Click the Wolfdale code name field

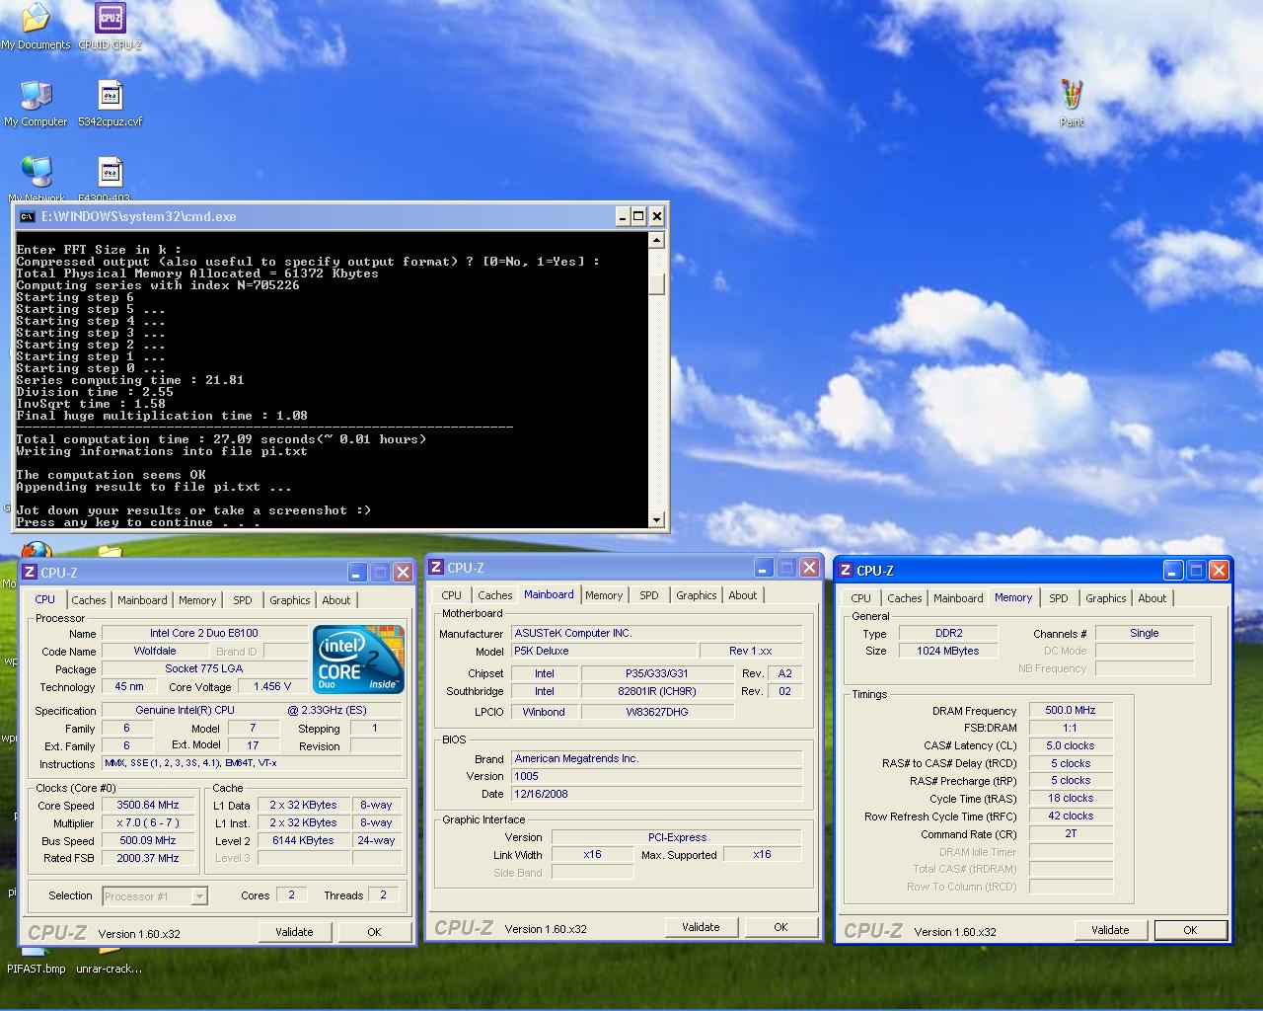[x=155, y=651]
